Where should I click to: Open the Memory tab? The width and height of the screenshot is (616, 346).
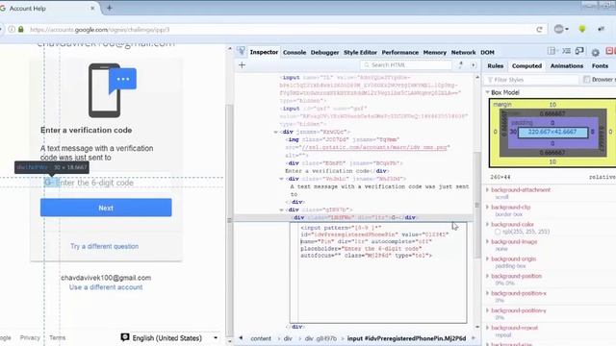click(434, 52)
